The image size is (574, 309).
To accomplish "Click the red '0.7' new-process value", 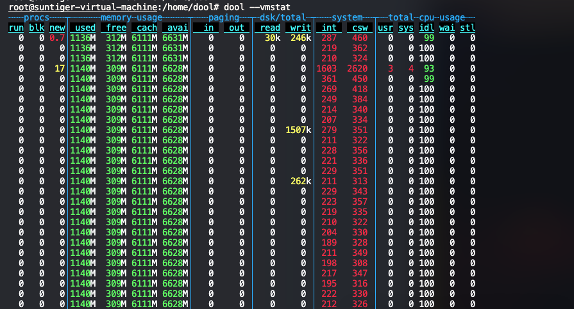I will pyautogui.click(x=57, y=38).
